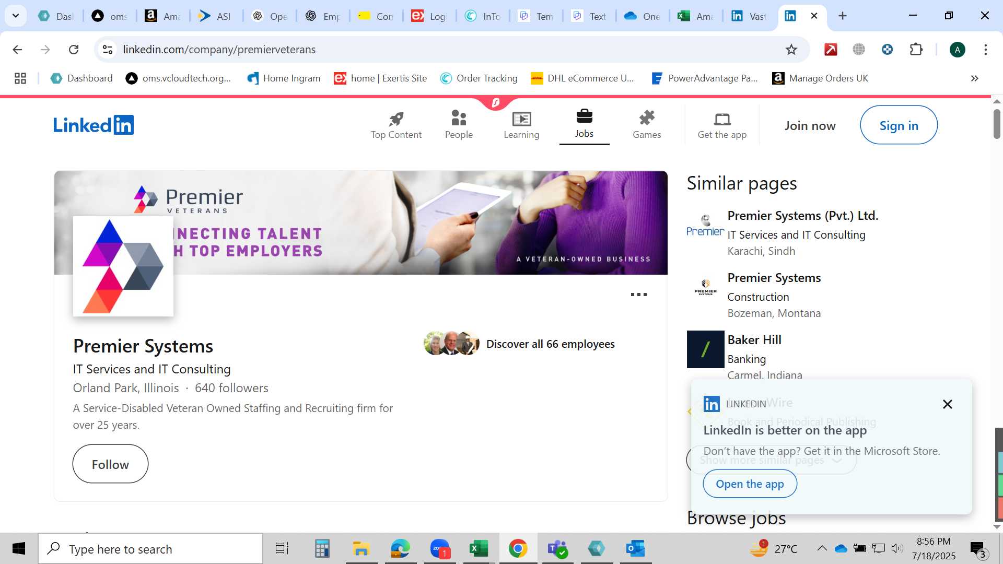Click Join now link
This screenshot has height=564, width=1003.
(x=810, y=126)
